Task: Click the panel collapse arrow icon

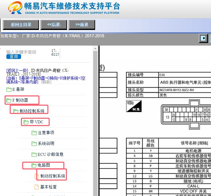Action: (x=203, y=38)
